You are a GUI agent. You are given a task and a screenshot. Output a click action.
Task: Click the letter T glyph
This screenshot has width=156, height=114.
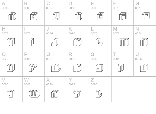click(121, 68)
